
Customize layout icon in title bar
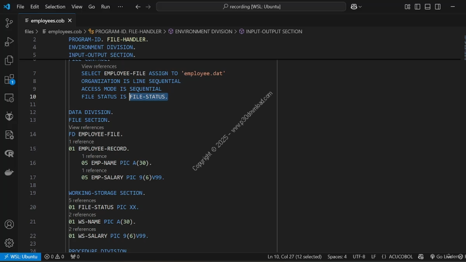coord(407,7)
